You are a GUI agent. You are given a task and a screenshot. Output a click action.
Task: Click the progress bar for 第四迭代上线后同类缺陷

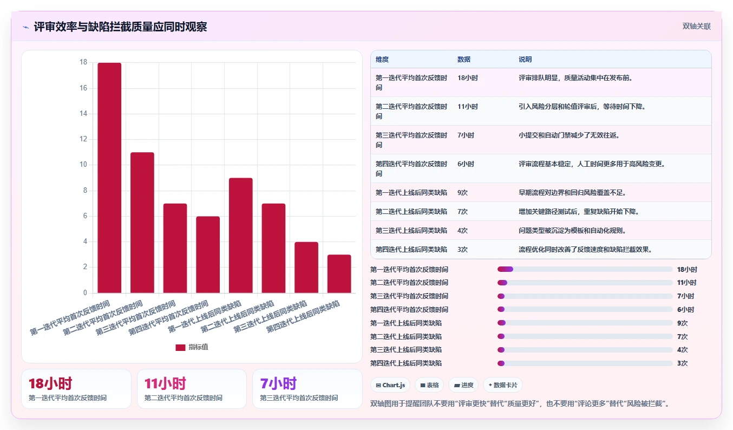(x=585, y=363)
